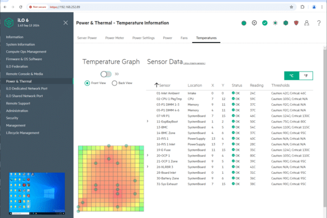Expand the 11-ExpBayBoot sensor row

148,121
